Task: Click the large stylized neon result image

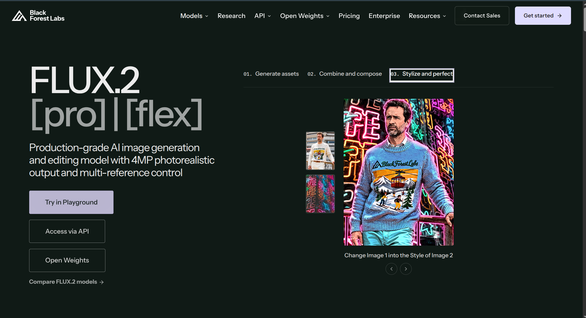Action: click(x=399, y=172)
